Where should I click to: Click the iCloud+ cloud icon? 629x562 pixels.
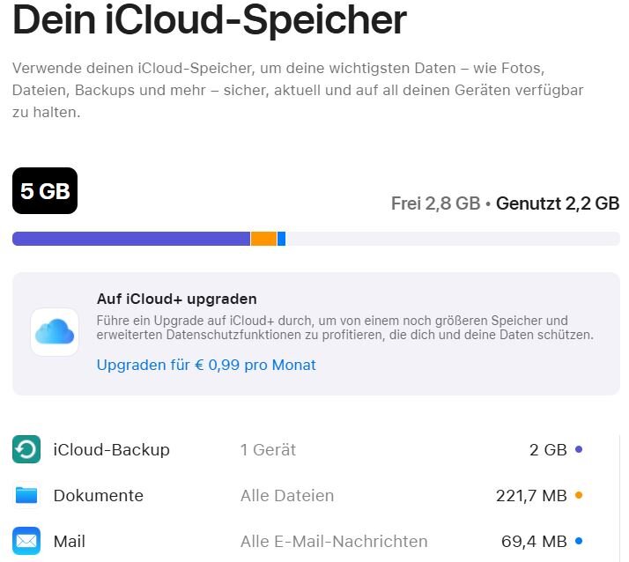pyautogui.click(x=55, y=332)
